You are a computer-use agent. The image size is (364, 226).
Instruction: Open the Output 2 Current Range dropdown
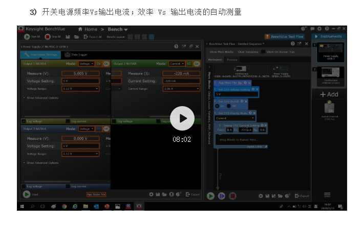click(x=181, y=89)
